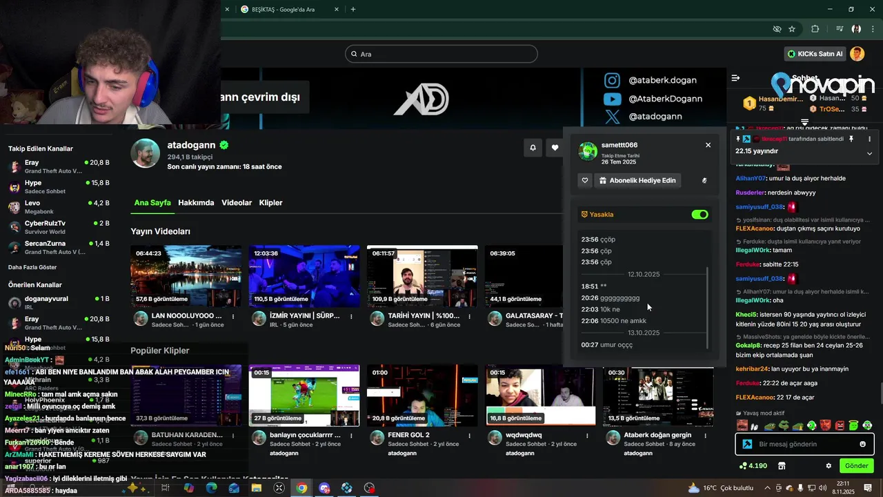Play the Ataberk doğan gergin clip
Image resolution: width=883 pixels, height=497 pixels.
tap(658, 396)
